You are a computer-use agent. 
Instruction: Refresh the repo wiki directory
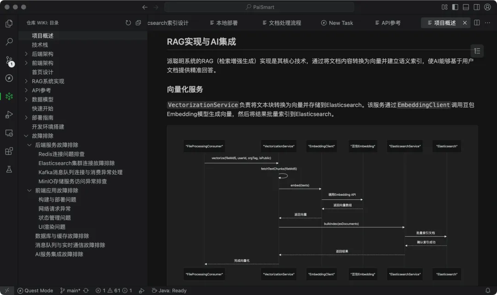(128, 23)
